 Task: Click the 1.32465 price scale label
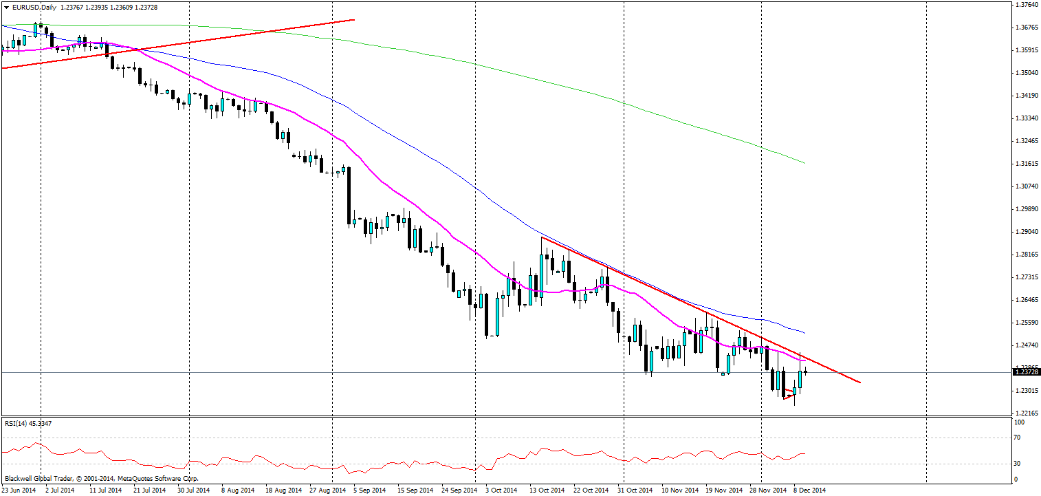click(x=1026, y=140)
